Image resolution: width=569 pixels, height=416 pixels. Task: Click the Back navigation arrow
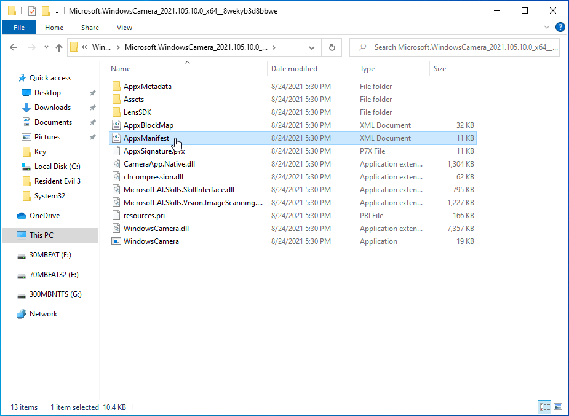click(x=14, y=47)
